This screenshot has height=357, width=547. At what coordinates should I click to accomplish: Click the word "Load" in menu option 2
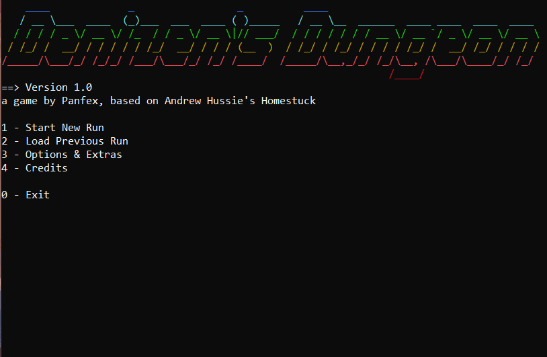pos(38,141)
